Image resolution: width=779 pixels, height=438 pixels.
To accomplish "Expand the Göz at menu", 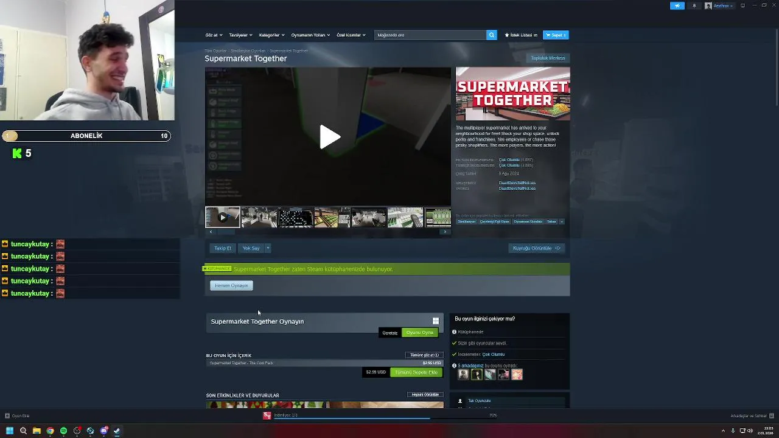I will point(214,35).
